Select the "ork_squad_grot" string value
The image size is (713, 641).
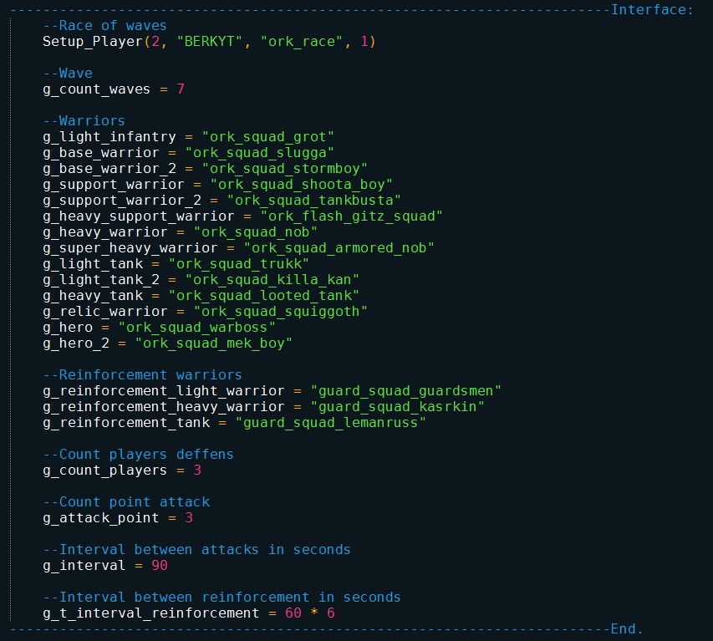(267, 137)
